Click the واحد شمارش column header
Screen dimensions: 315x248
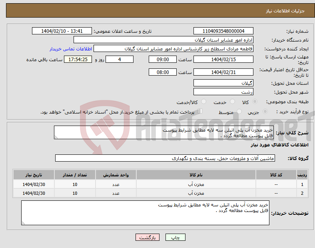pos(116,175)
